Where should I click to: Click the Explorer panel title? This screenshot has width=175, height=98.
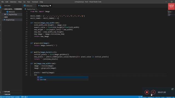pos(7,6)
